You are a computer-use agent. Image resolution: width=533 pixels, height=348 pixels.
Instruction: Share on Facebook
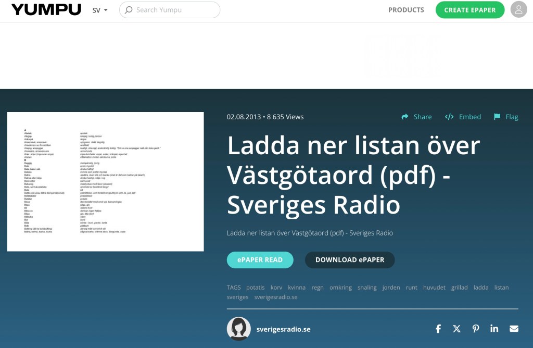click(438, 329)
